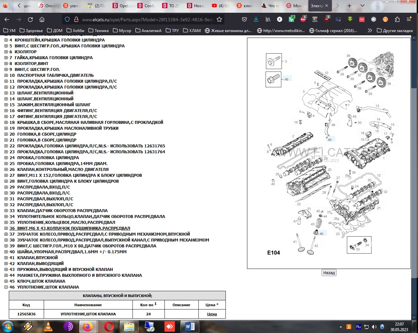Image resolution: width=418 pixels, height=333 pixels.
Task: Collapse item 46 УПЛОТНЕНИЕ,ШТОК КЛАПАНА
Action: (x=6, y=287)
